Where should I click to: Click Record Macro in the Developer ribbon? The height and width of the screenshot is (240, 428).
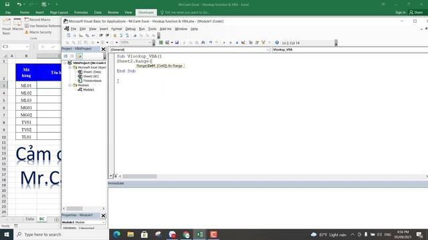(37, 19)
